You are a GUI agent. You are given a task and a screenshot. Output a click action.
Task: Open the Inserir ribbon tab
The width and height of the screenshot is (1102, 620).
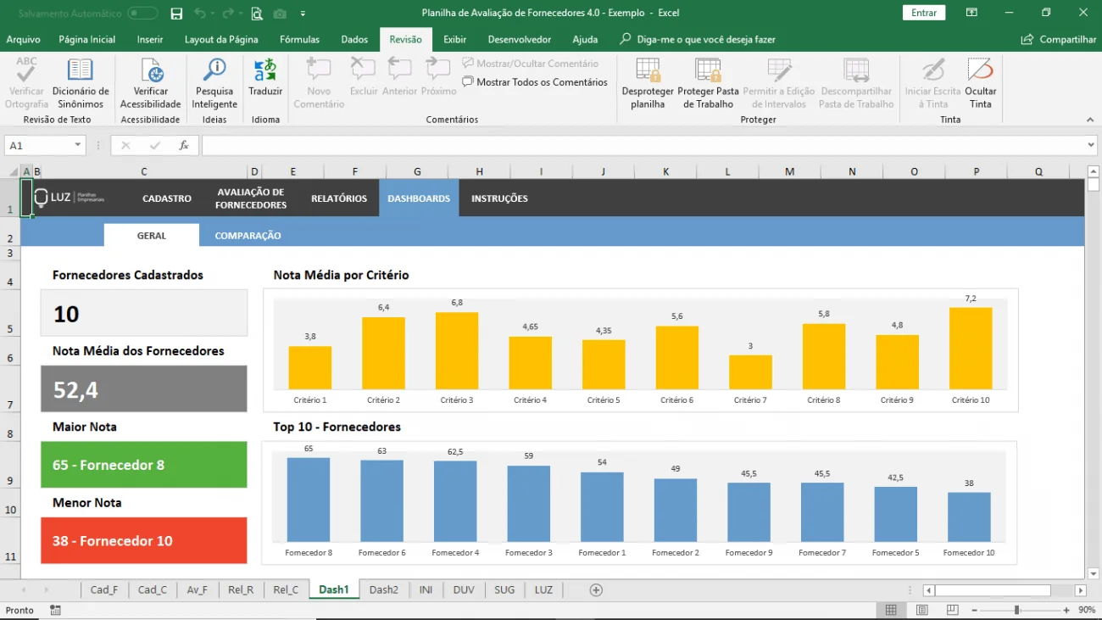[150, 39]
